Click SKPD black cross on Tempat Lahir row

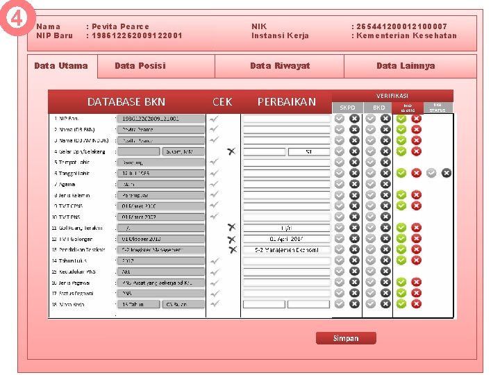pyautogui.click(x=354, y=162)
